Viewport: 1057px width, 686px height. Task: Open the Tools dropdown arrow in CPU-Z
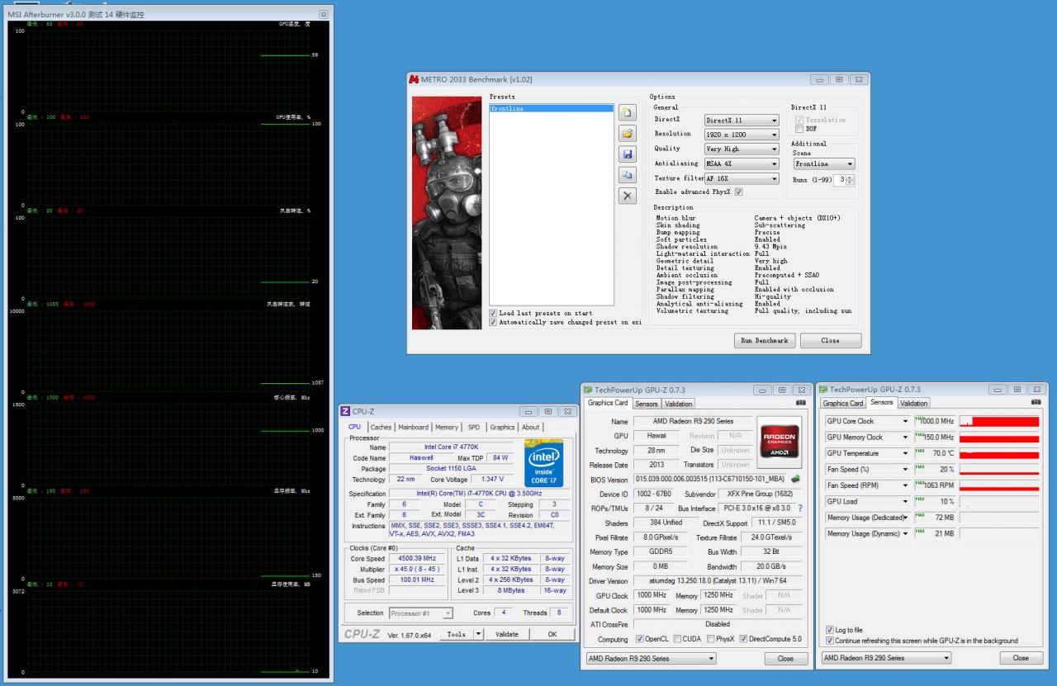477,635
